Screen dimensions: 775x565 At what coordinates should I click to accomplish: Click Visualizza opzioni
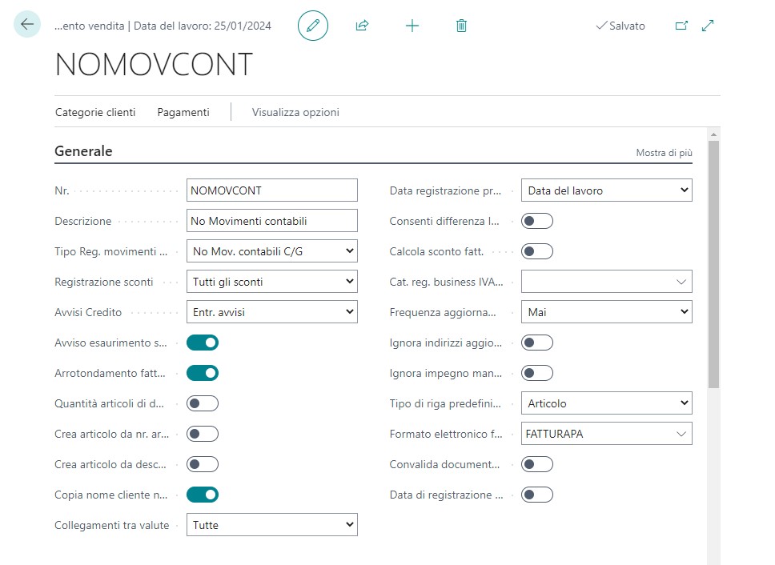pyautogui.click(x=295, y=112)
